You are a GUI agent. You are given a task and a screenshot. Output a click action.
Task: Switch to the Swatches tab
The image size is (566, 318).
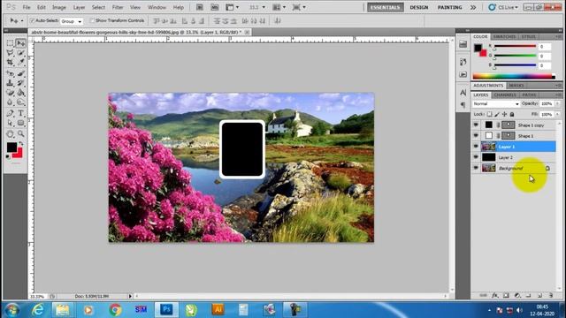point(504,37)
